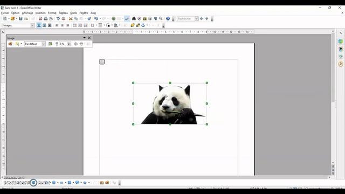
Task: Align image to the right
Action: tap(68, 25)
